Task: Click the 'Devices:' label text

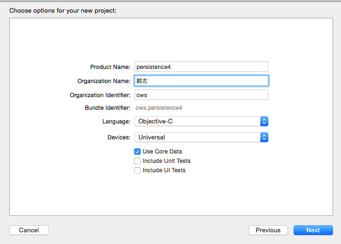Action: click(119, 137)
